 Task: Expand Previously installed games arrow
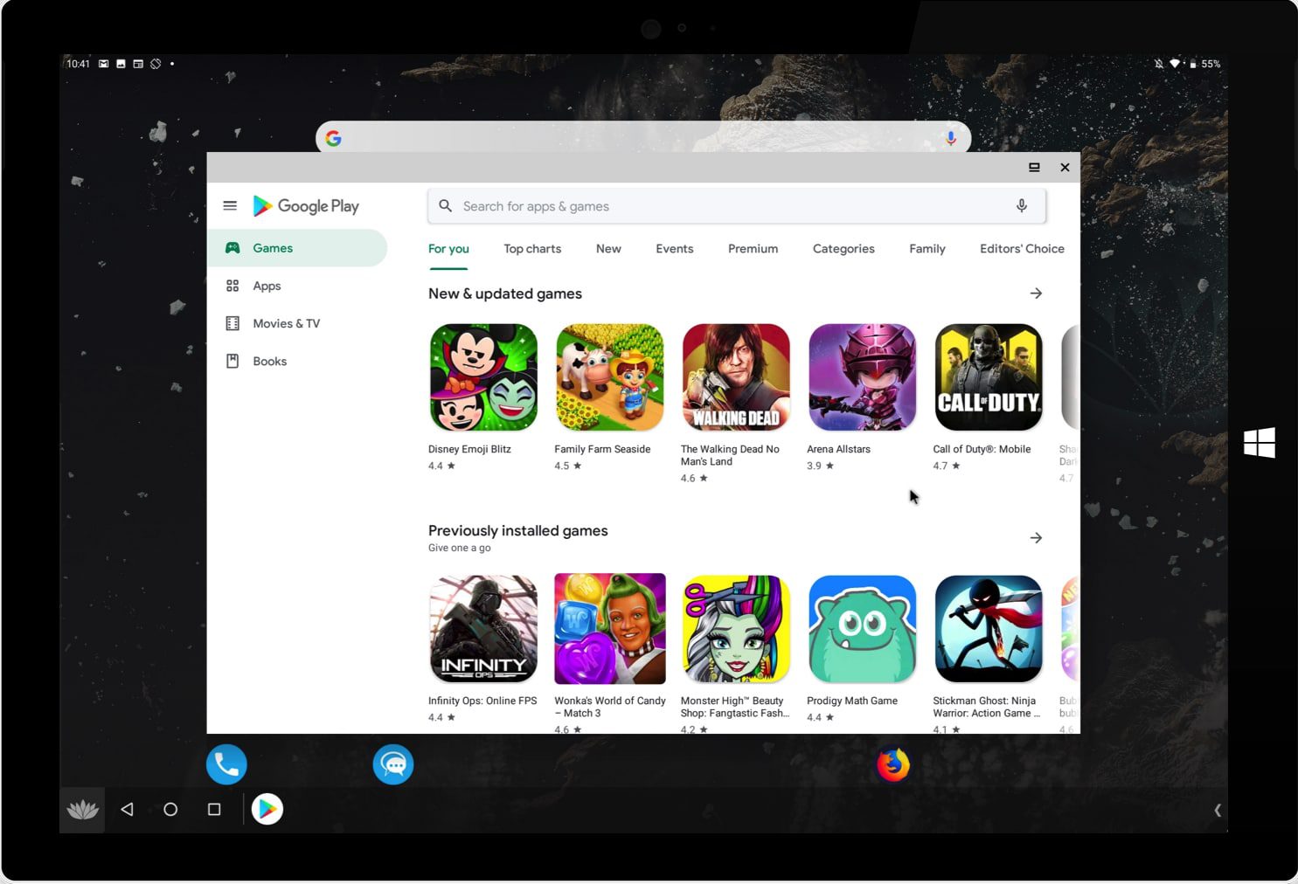pos(1036,538)
